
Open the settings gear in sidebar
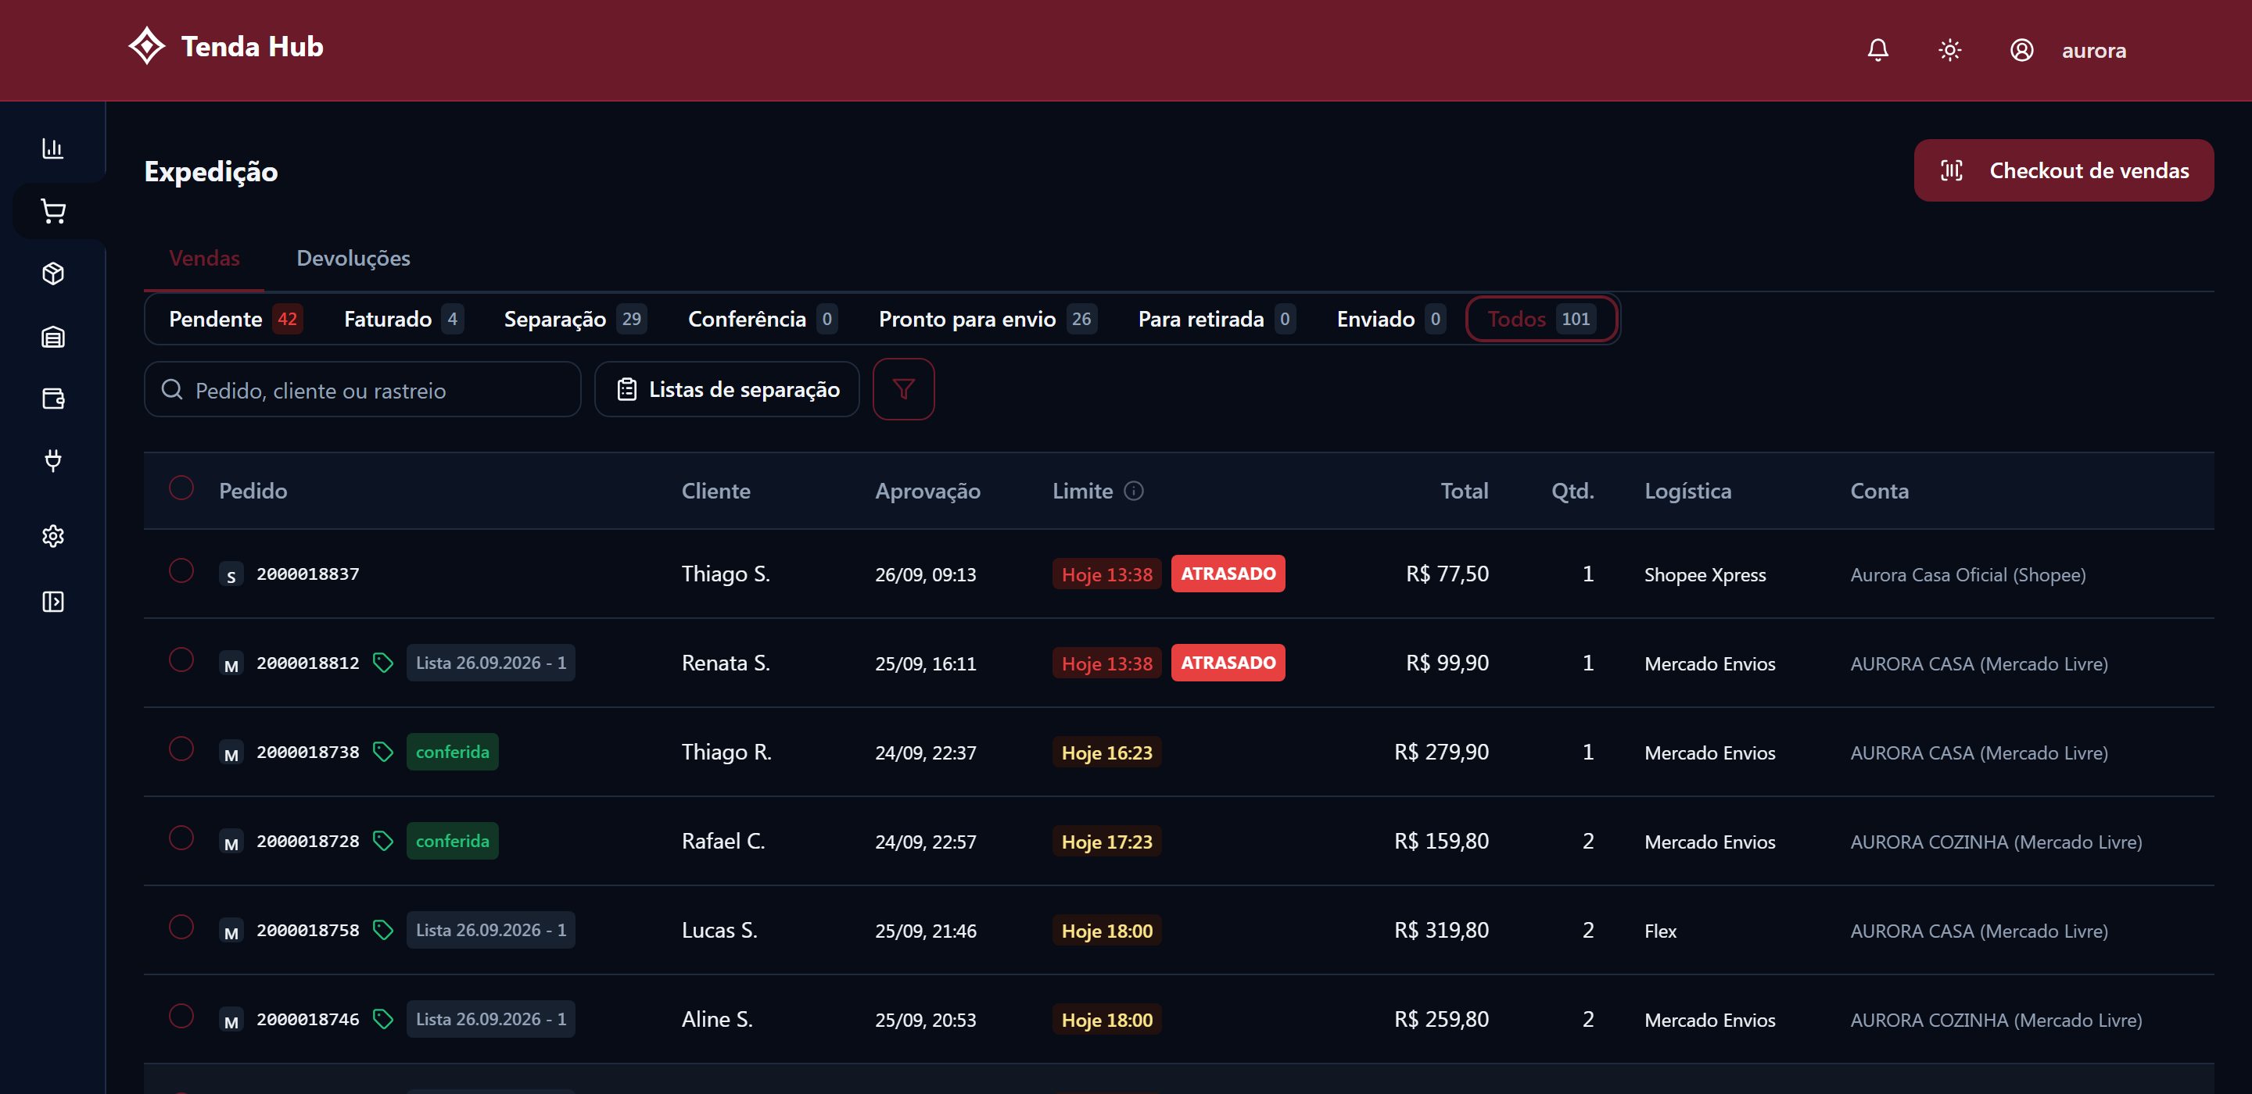pyautogui.click(x=53, y=535)
